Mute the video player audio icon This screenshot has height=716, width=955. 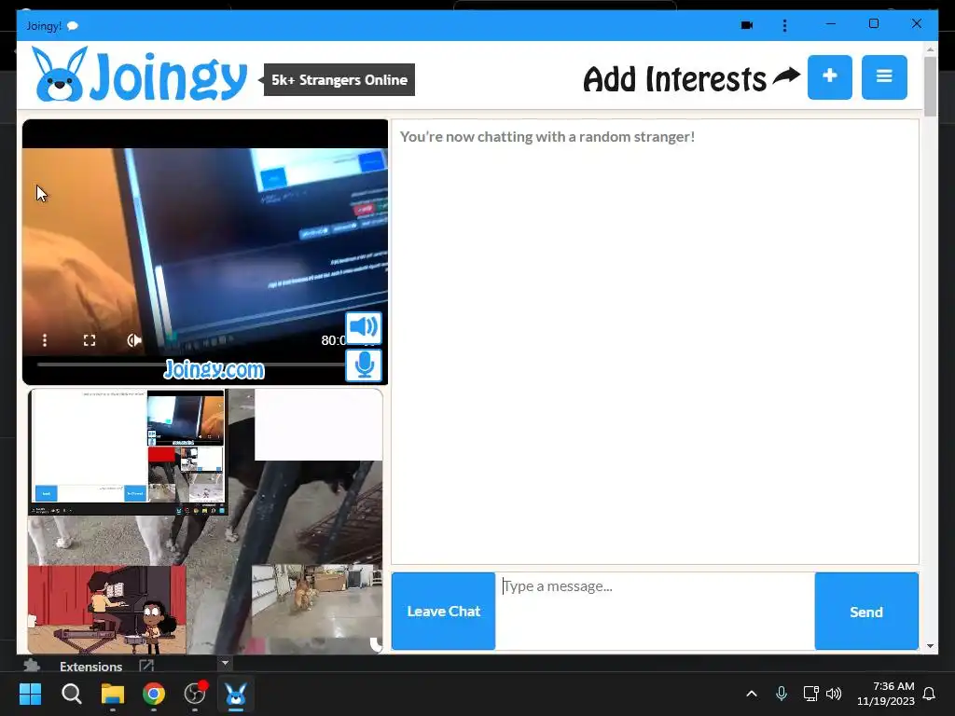point(134,340)
